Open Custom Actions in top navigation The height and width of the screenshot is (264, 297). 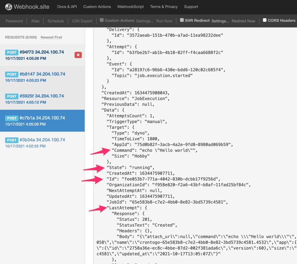tap(97, 7)
